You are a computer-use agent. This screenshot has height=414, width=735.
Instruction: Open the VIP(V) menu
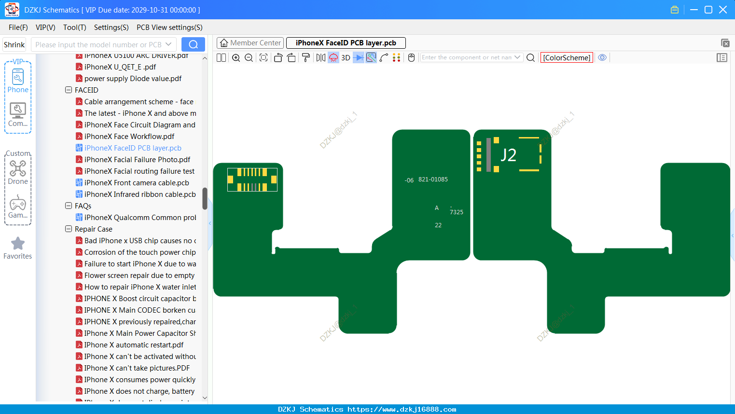pos(45,28)
